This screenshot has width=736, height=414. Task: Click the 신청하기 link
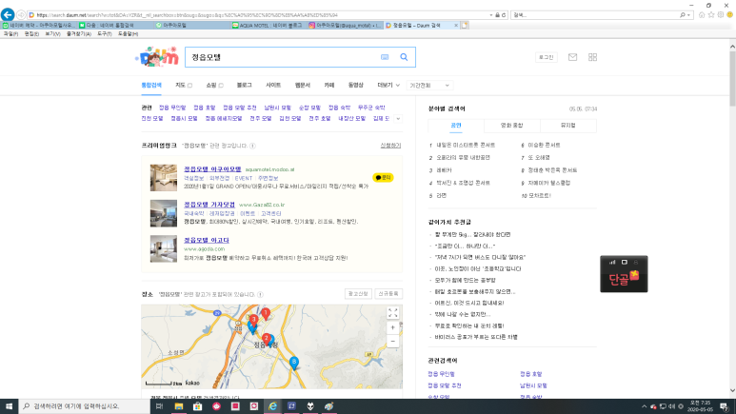[390, 146]
